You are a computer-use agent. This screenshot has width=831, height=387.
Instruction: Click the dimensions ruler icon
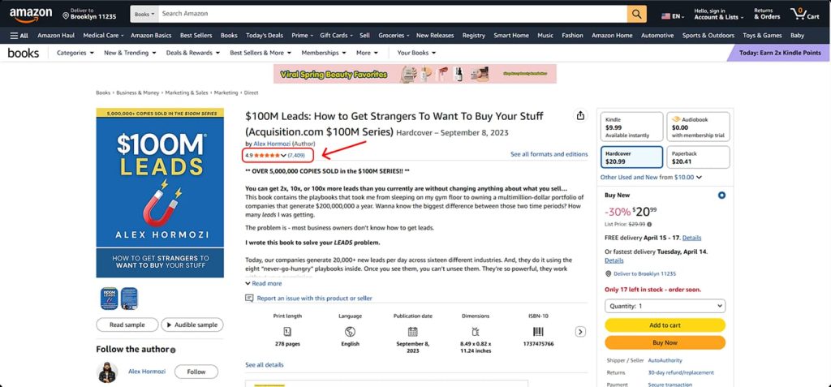click(x=476, y=332)
